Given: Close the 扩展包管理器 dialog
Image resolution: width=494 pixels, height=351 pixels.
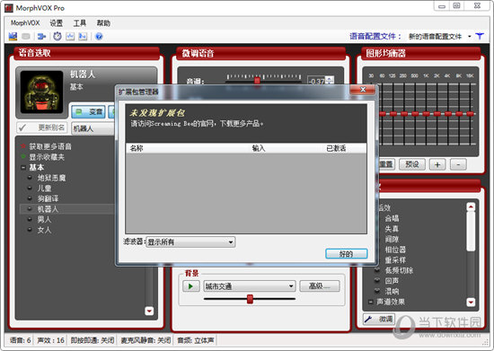Looking at the screenshot, I should pos(363,90).
